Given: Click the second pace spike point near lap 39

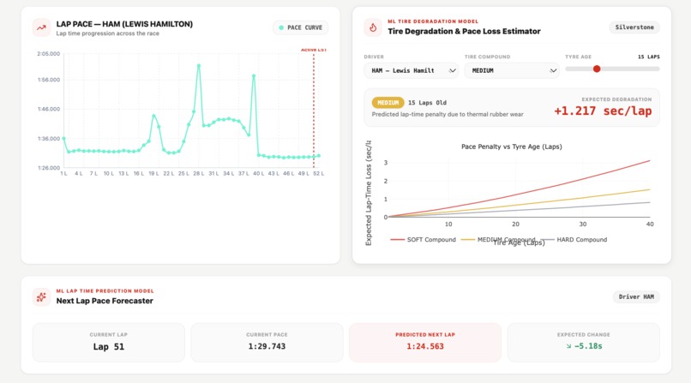Looking at the screenshot, I should pos(254,76).
